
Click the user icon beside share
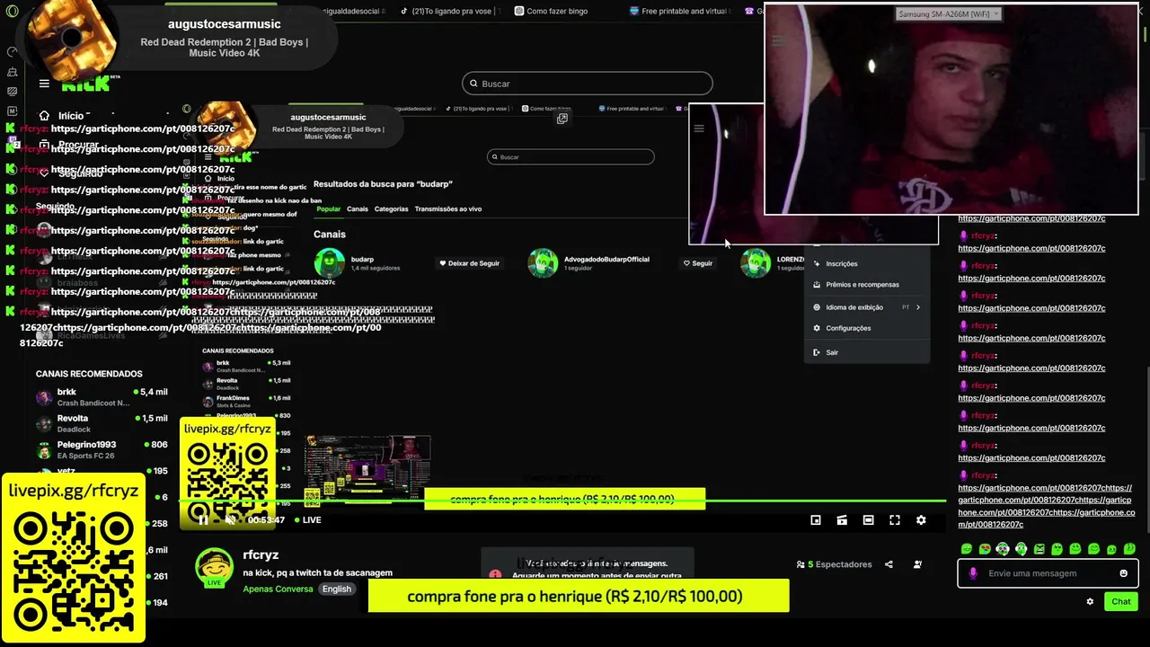[917, 564]
